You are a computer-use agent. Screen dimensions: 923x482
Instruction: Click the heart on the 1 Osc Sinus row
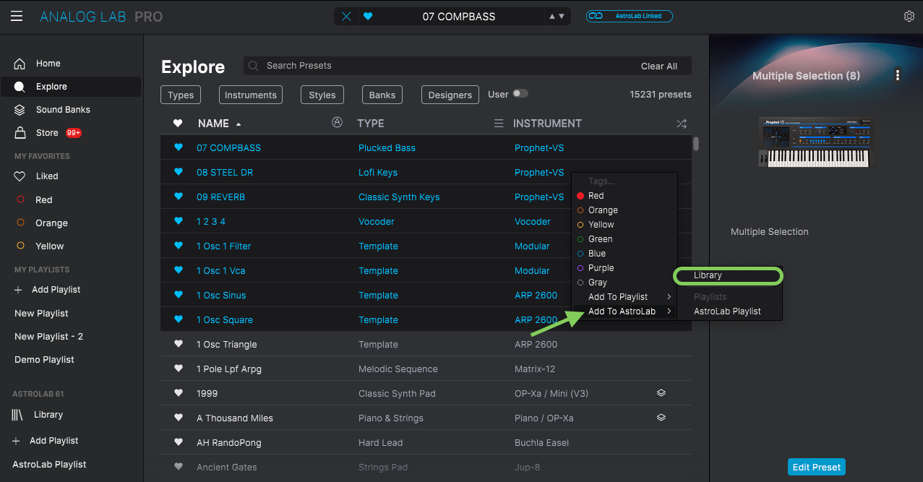click(179, 295)
